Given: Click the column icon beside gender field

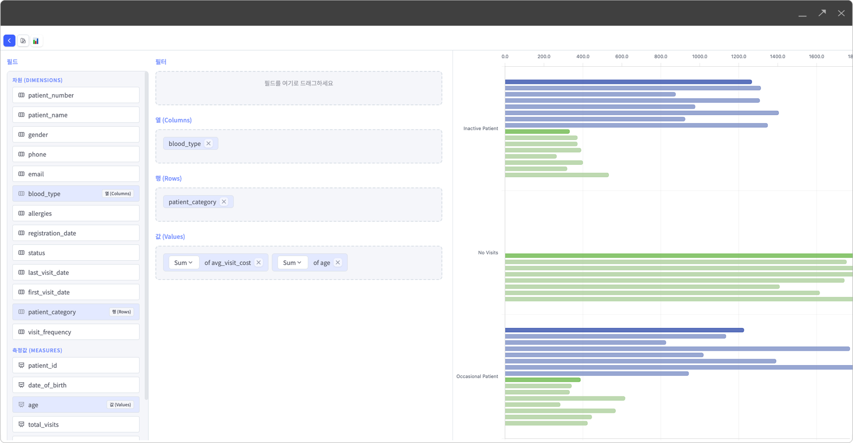Looking at the screenshot, I should 21,135.
